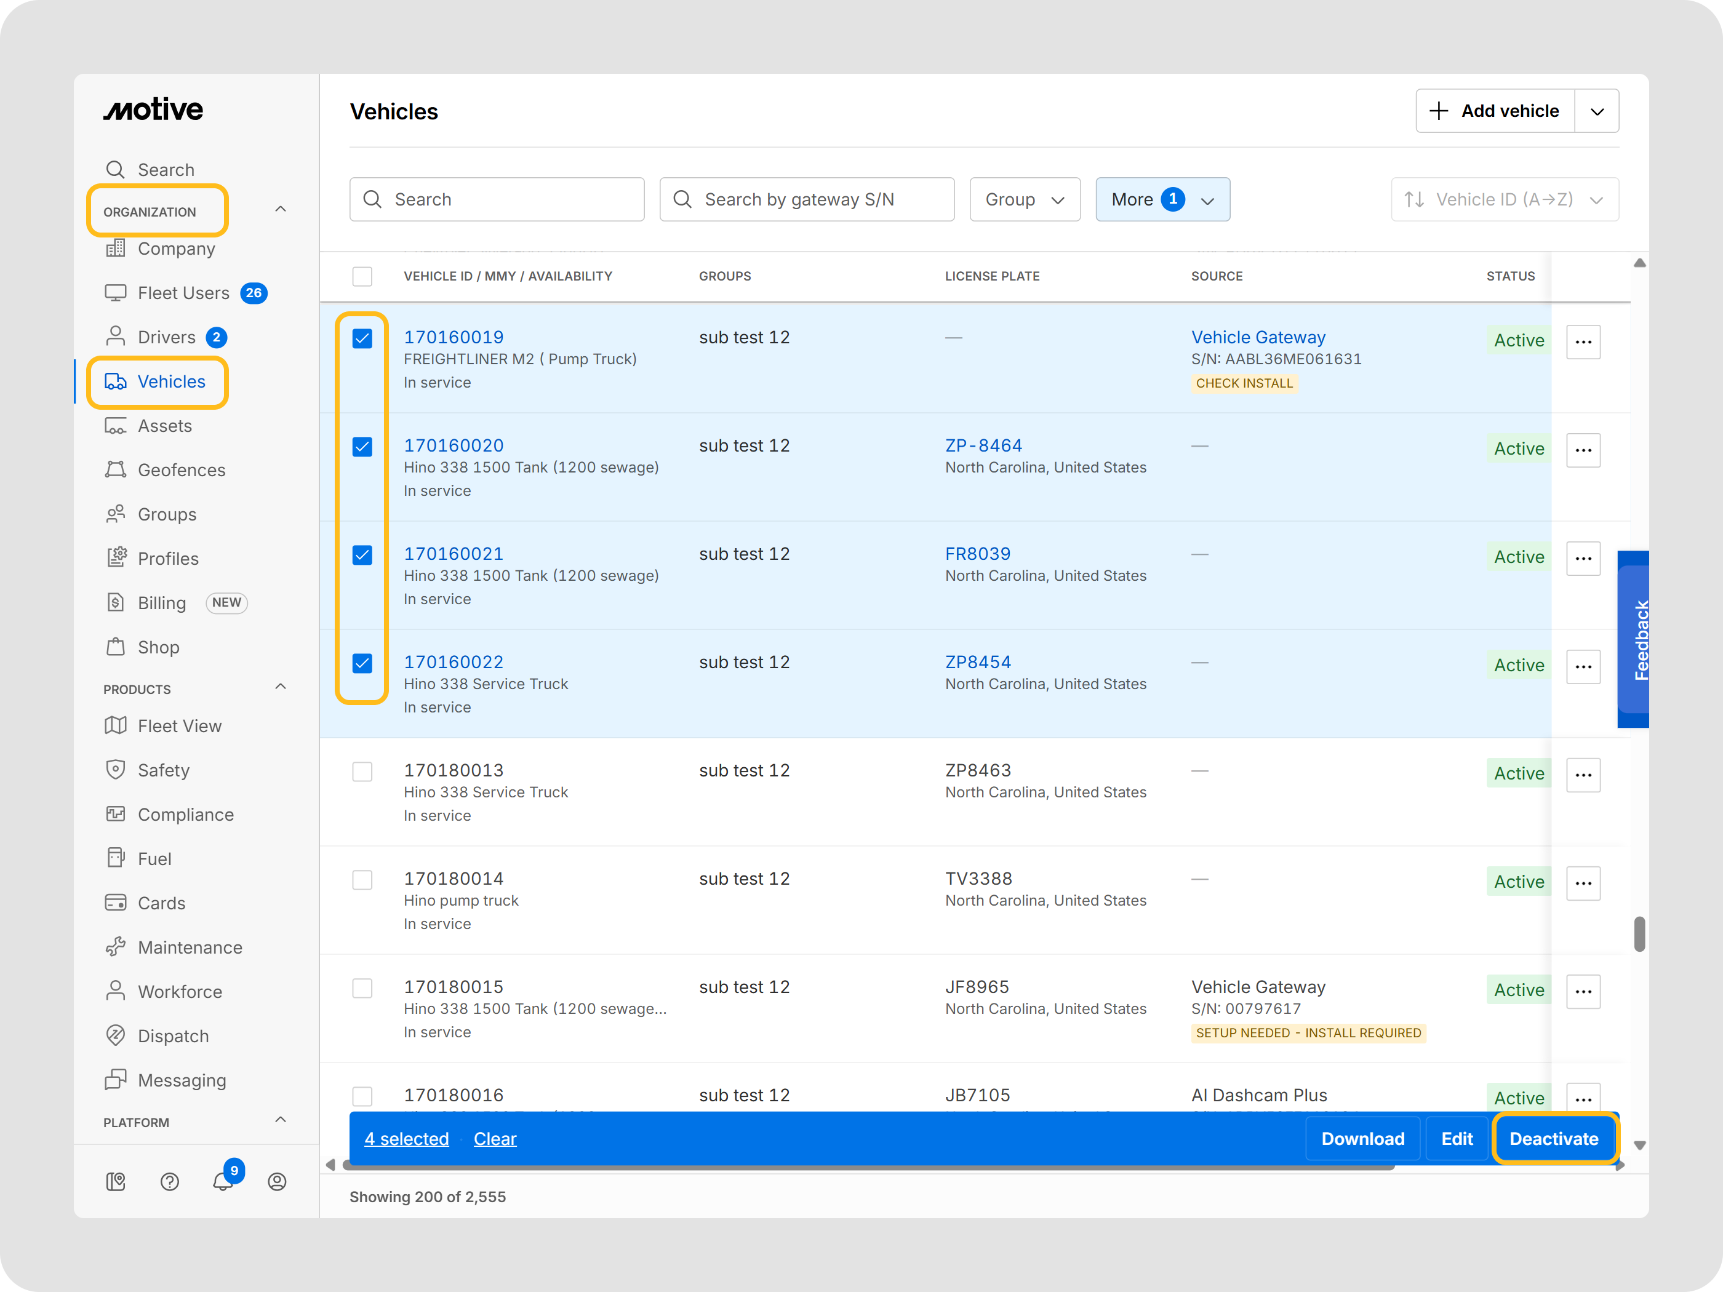
Task: Open the help question-mark icon
Action: (170, 1181)
